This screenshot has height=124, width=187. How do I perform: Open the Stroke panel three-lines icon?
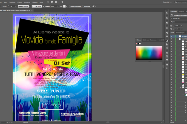click(167, 36)
